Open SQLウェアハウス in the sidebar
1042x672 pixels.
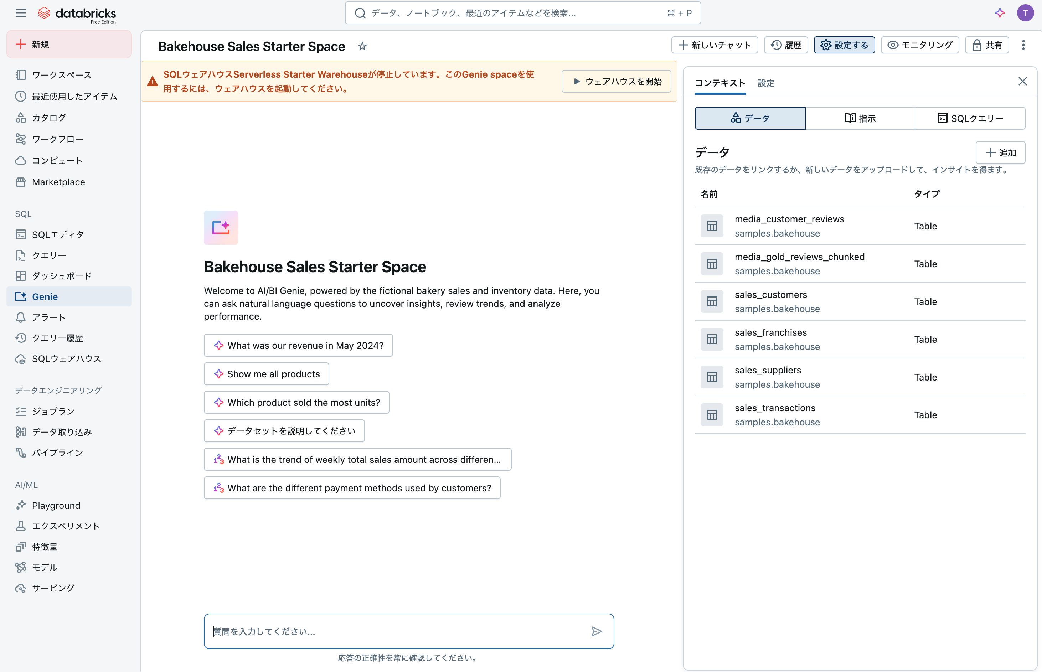click(x=69, y=359)
